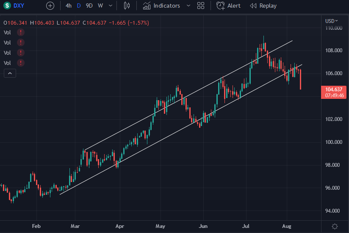The height and width of the screenshot is (233, 349).
Task: Select the second Vol indicator label
Action: pos(7,42)
